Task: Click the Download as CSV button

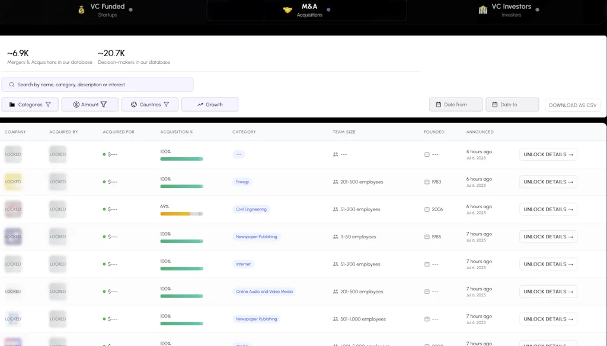Action: pyautogui.click(x=573, y=105)
